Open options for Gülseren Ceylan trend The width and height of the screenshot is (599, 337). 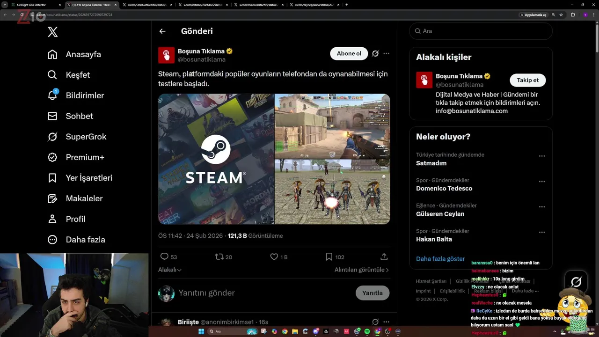(542, 206)
